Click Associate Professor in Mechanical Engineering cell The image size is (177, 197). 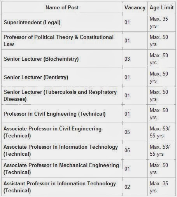[x=61, y=169]
